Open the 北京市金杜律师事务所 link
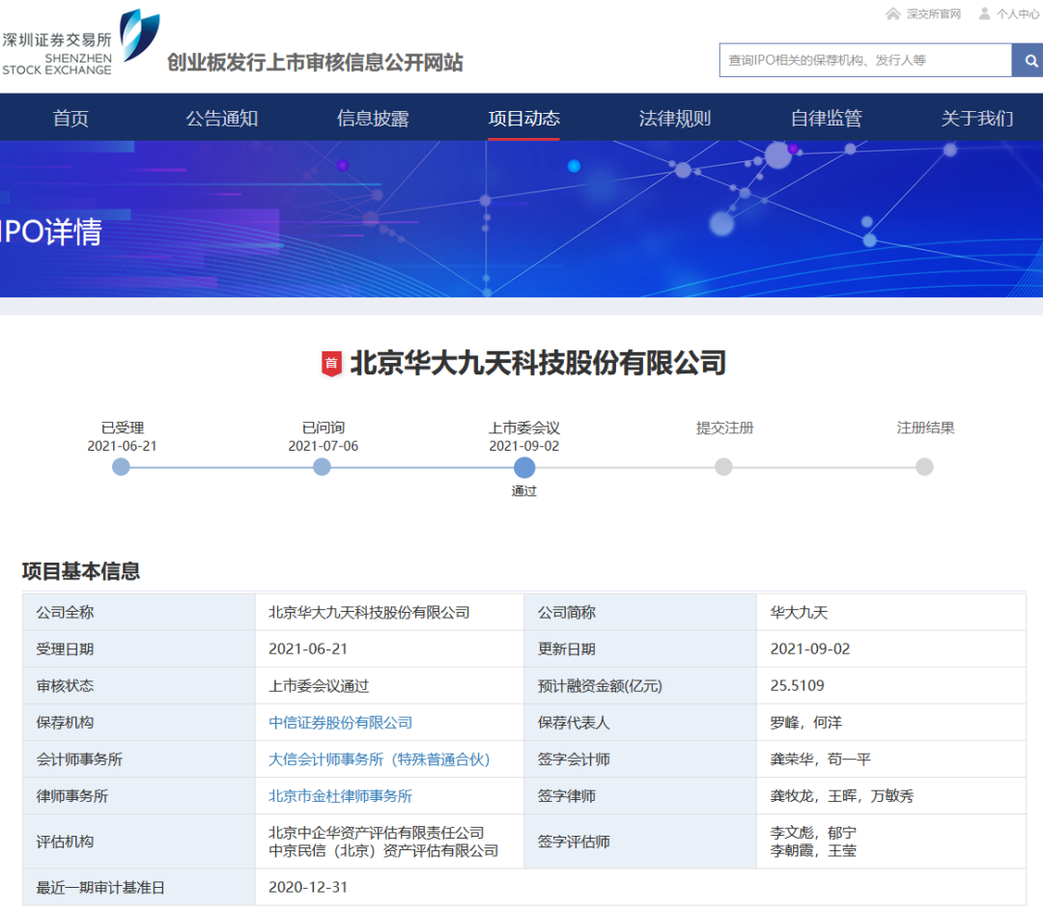The height and width of the screenshot is (912, 1043). (341, 795)
